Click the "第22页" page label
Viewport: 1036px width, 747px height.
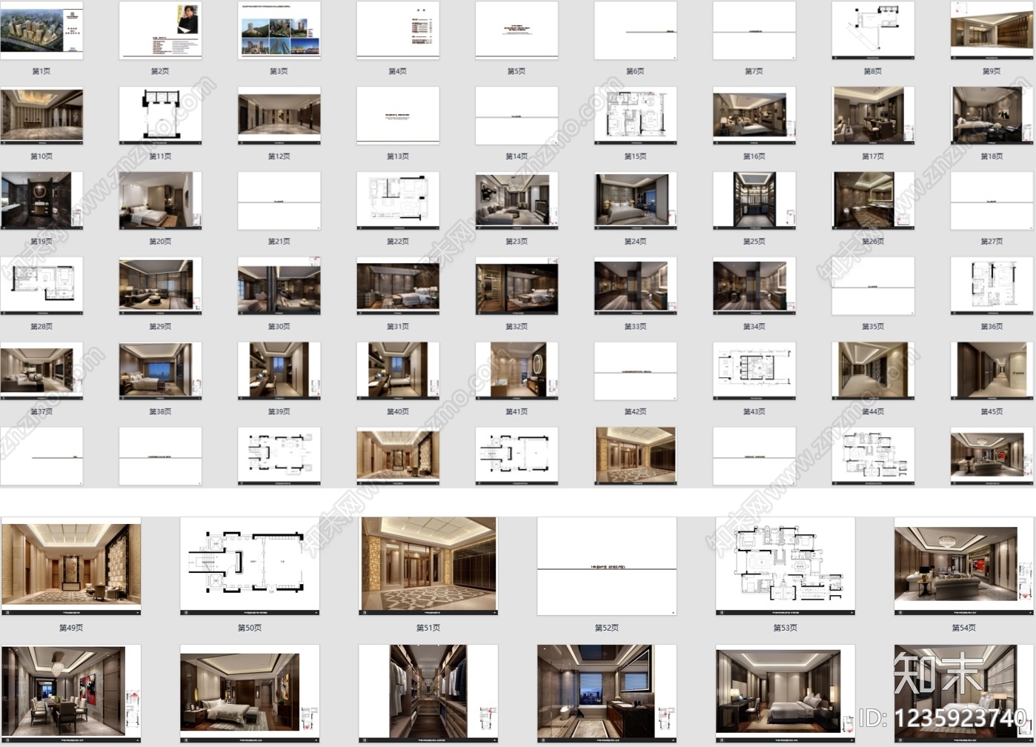(x=398, y=242)
